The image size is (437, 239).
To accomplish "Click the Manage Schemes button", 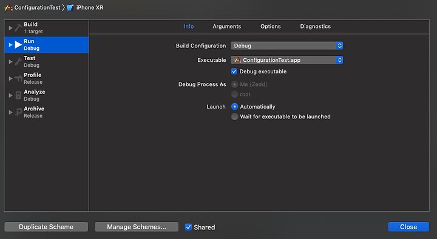I will (x=137, y=227).
